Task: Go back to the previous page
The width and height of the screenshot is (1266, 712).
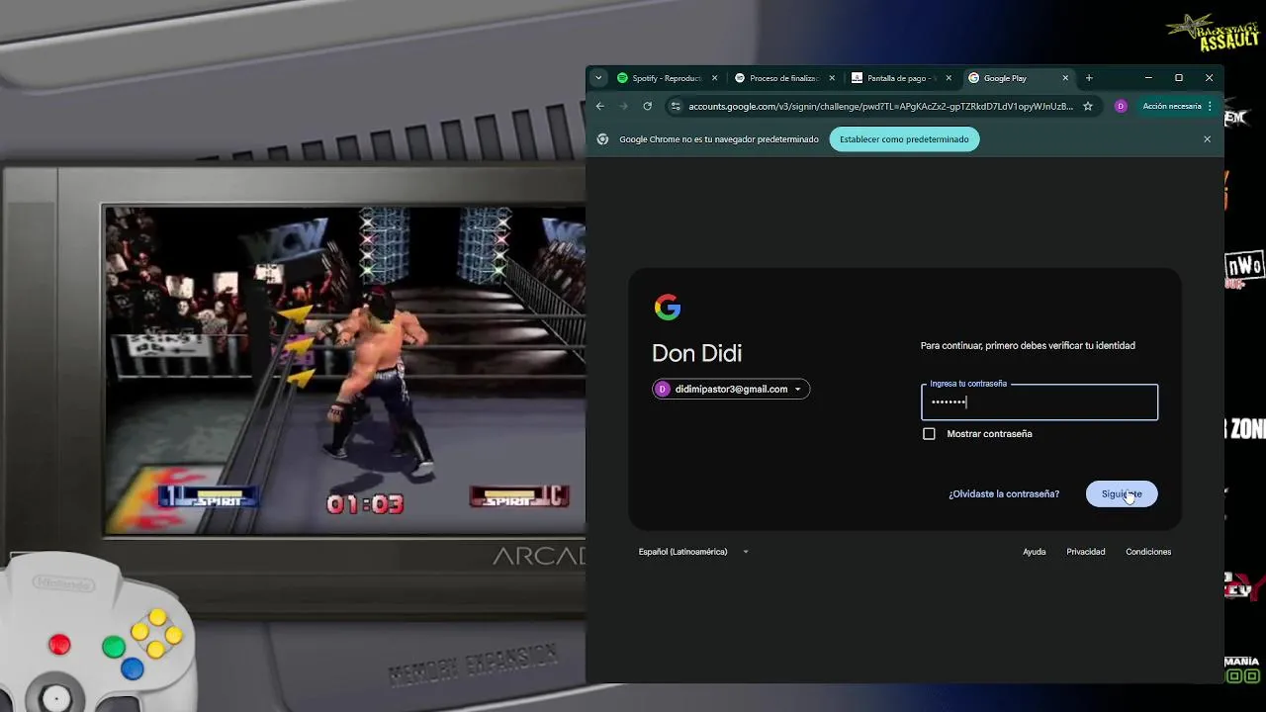Action: (600, 106)
